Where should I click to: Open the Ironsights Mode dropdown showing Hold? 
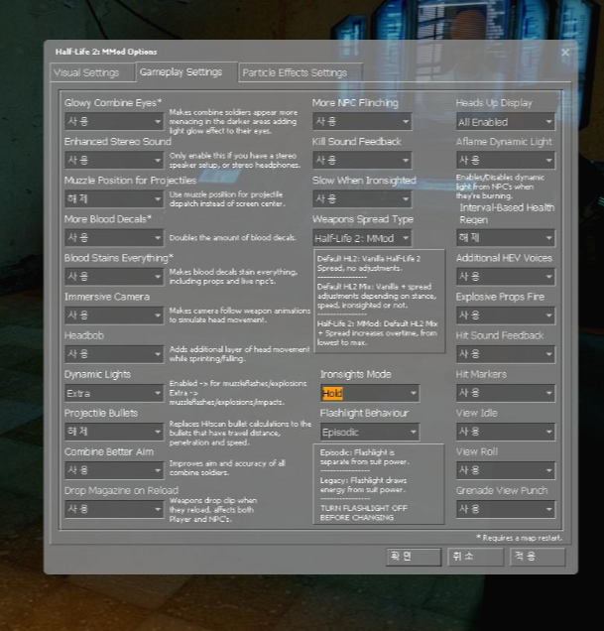[370, 393]
